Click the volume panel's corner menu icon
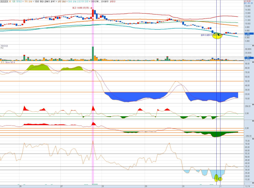The image size is (254, 188). click(253, 46)
